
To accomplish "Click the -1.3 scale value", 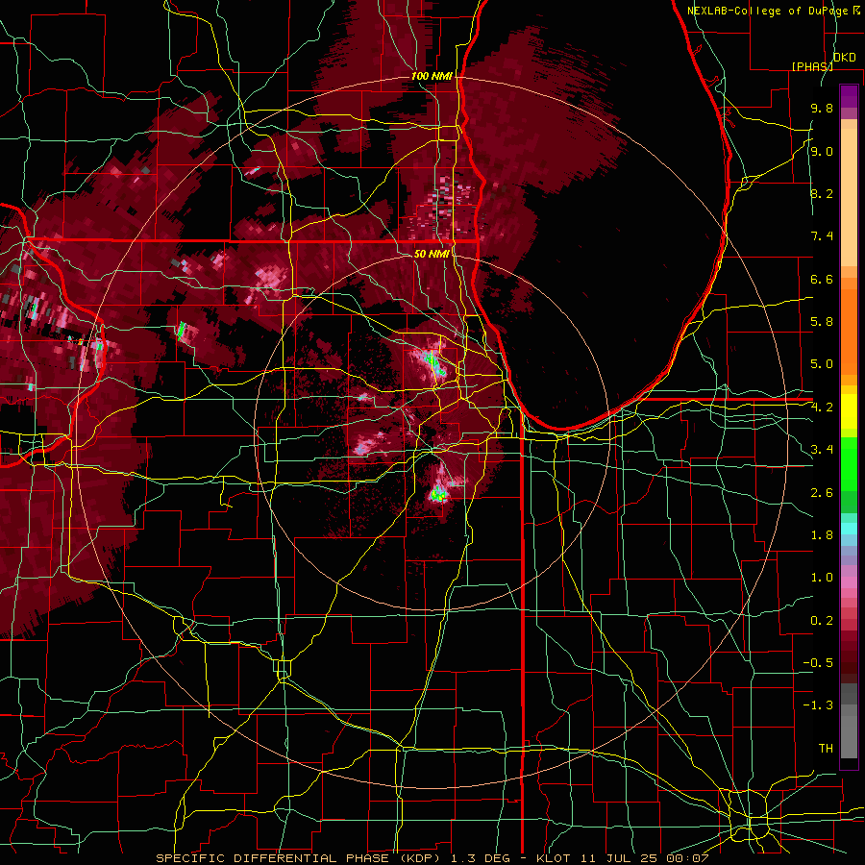I will click(x=818, y=705).
